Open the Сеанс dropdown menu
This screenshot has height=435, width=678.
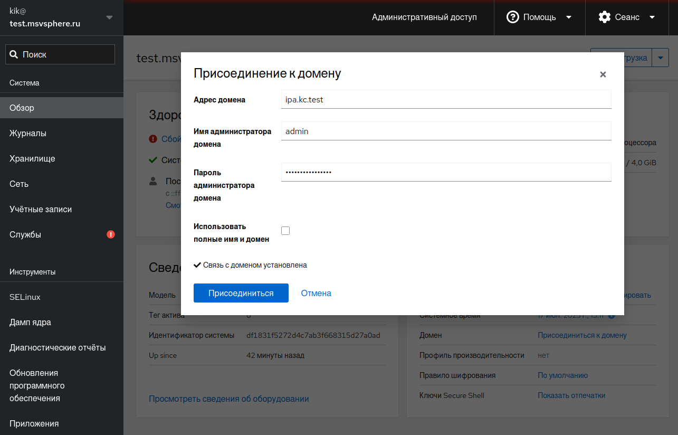[x=627, y=17]
